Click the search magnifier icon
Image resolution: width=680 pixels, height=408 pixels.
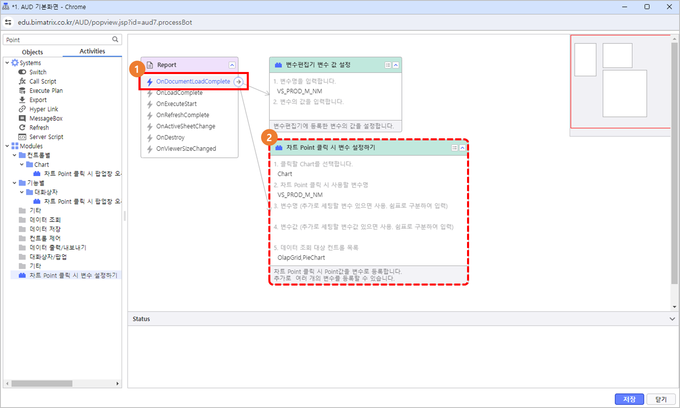[115, 39]
